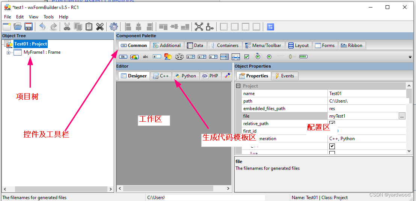Click the name value Test01 field

coord(367,94)
